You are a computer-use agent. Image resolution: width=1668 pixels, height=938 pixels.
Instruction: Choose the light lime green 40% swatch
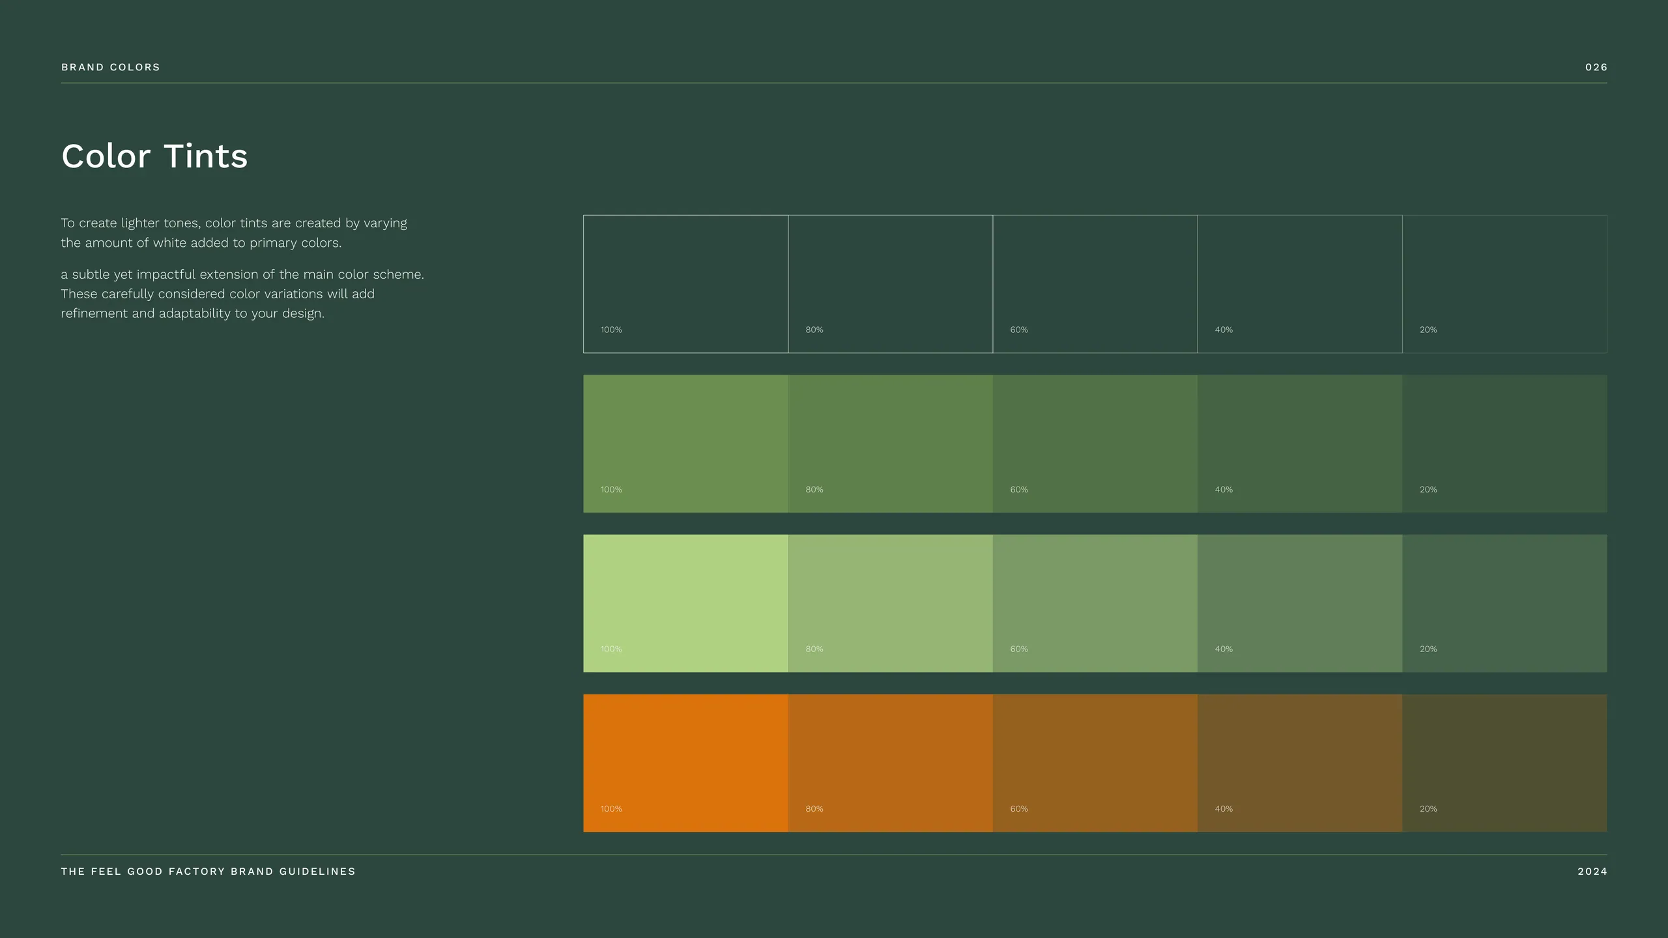coord(1300,603)
